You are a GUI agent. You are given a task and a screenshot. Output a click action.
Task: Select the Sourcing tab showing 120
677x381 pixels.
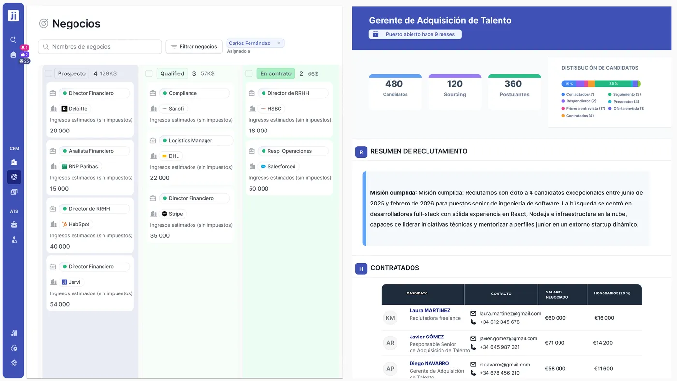point(455,88)
